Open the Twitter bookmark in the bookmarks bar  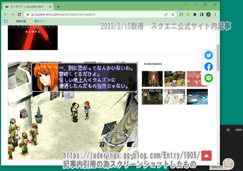coord(6,21)
